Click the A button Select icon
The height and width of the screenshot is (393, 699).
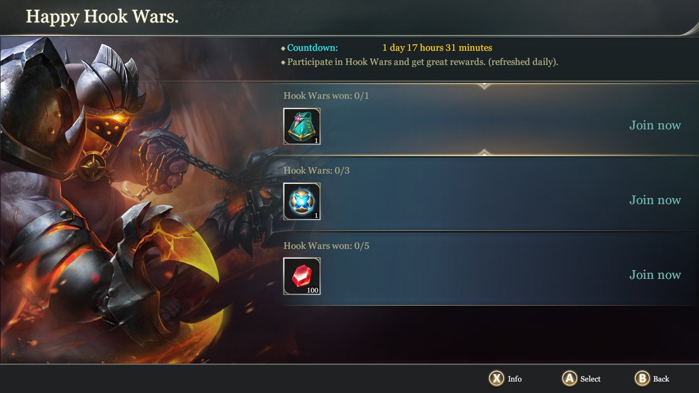pyautogui.click(x=570, y=378)
